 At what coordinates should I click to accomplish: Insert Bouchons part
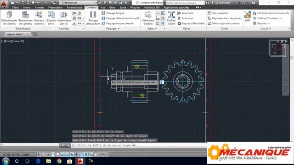[x=185, y=13]
